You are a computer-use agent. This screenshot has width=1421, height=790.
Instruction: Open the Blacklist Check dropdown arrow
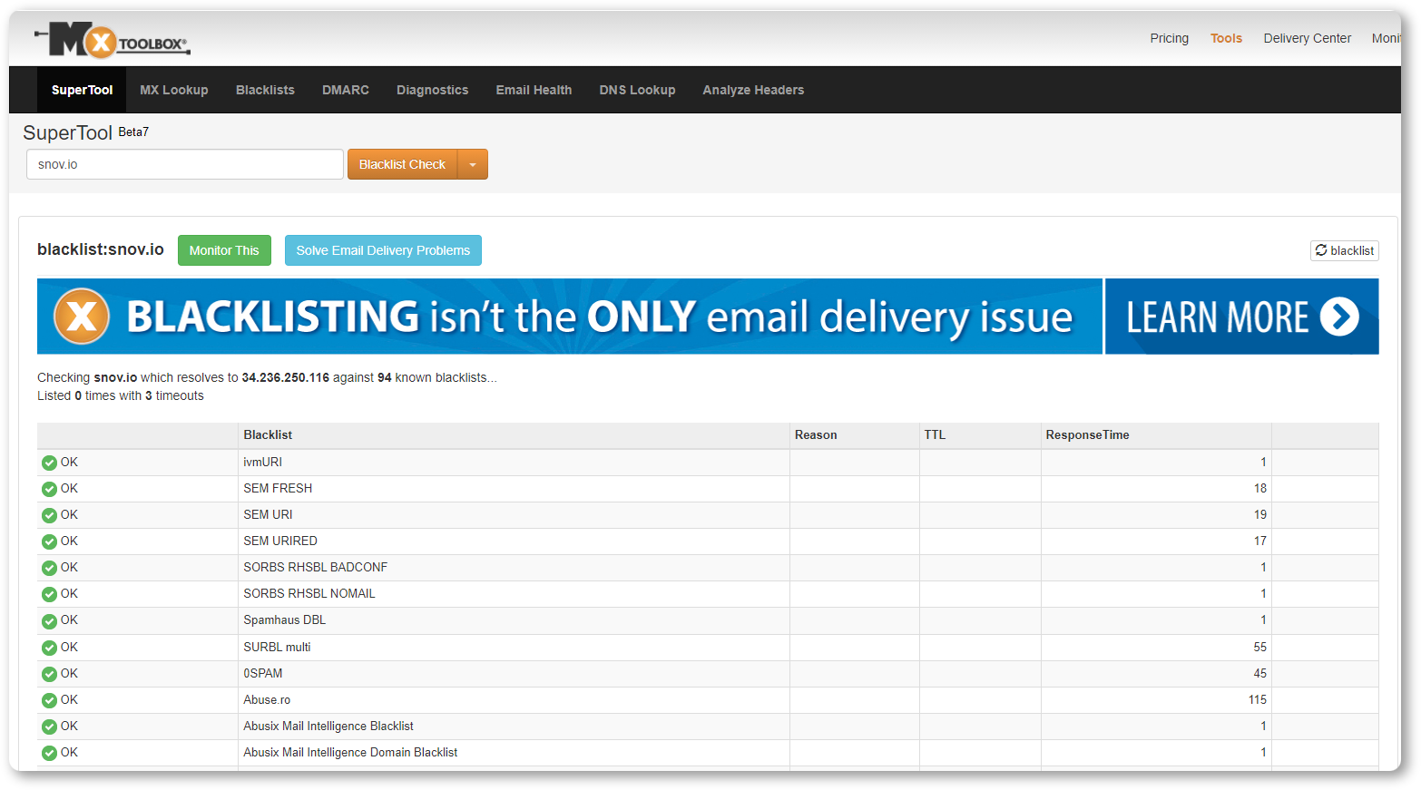[x=473, y=164]
